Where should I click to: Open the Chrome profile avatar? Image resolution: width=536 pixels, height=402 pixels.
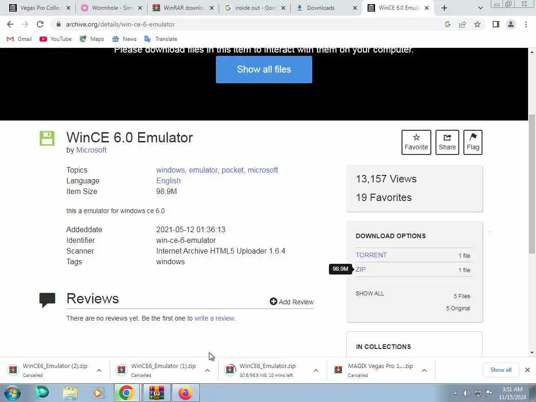click(511, 24)
